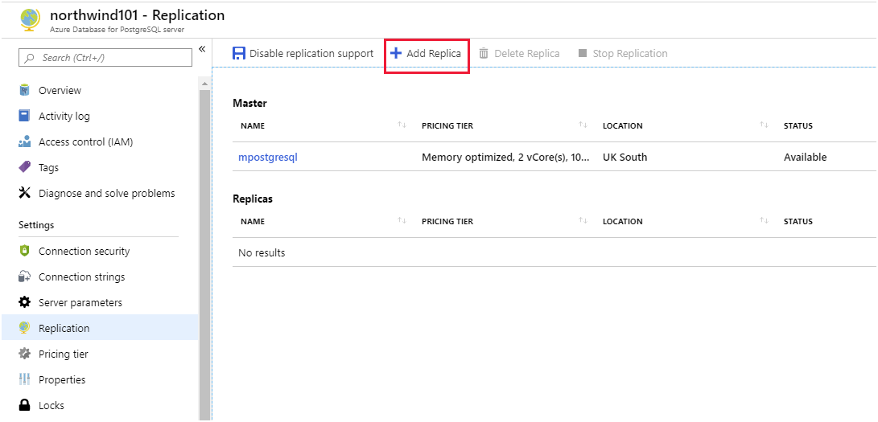The image size is (878, 422).
Task: Click the 'northwind101 - Replication' page title
Action: point(137,15)
